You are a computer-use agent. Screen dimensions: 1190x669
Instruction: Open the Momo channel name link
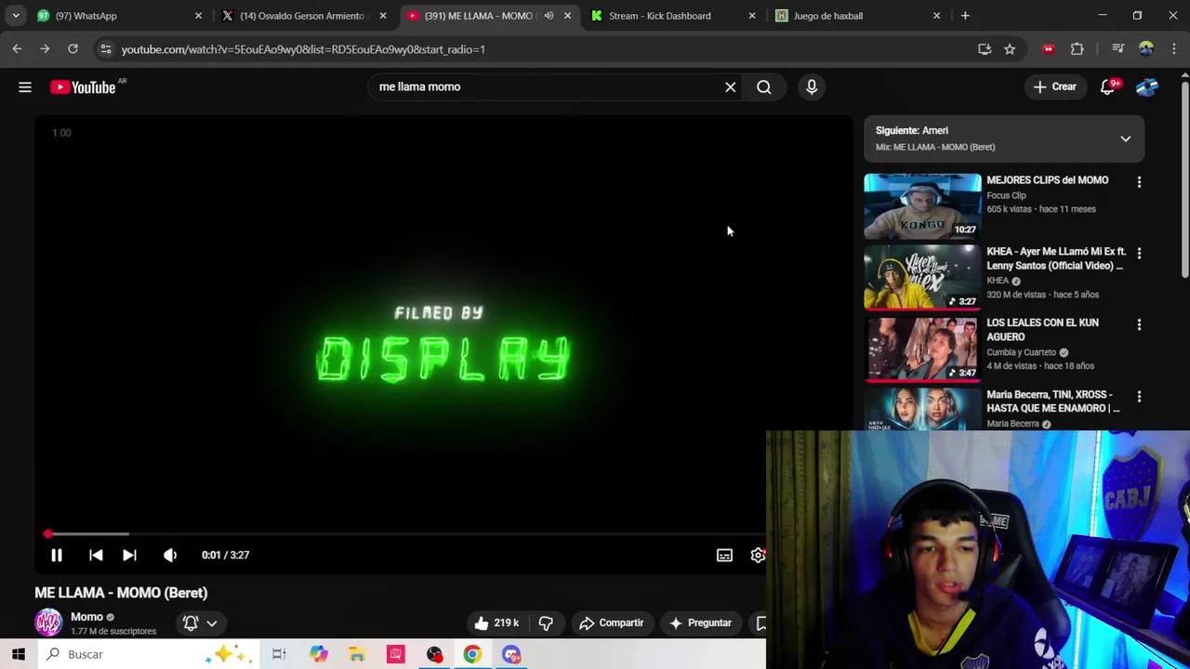tap(86, 617)
